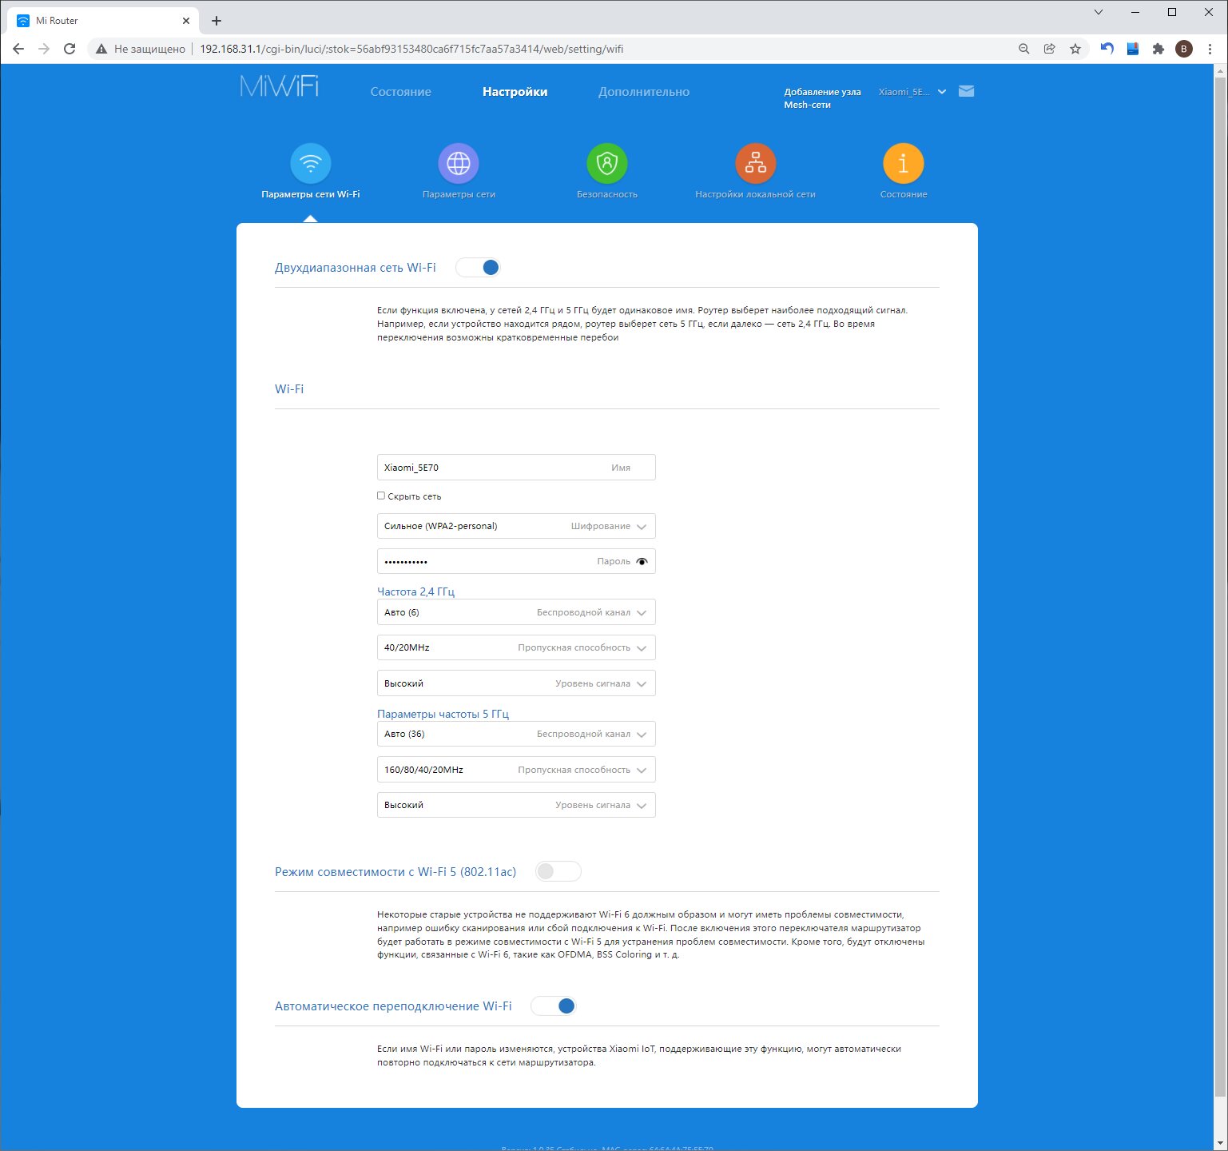Open the 5 GHz signal level dropdown
Screen dimensions: 1228x1151
(516, 805)
